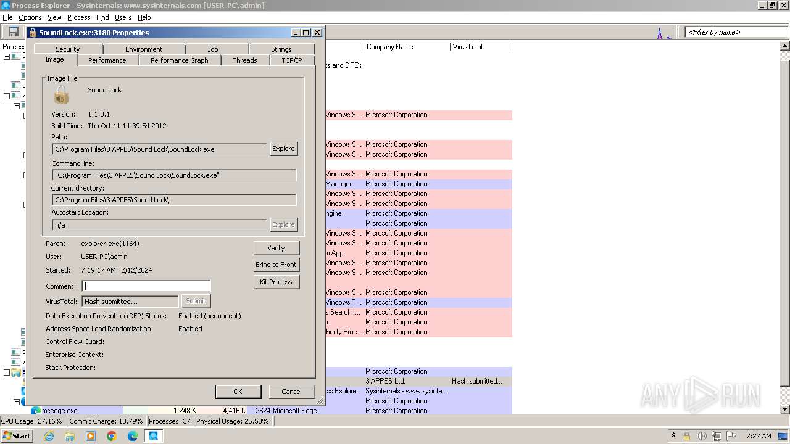Collapse the explorer folder-icon tree node
Image resolution: width=790 pixels, height=444 pixels.
7,372
